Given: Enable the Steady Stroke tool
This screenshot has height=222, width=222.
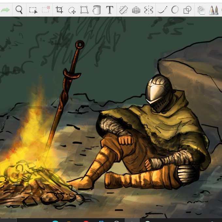Looking at the screenshot, I should pyautogui.click(x=162, y=9).
